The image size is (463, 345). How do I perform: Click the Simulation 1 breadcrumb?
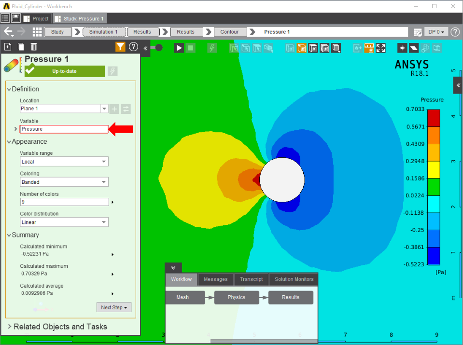[x=104, y=32]
